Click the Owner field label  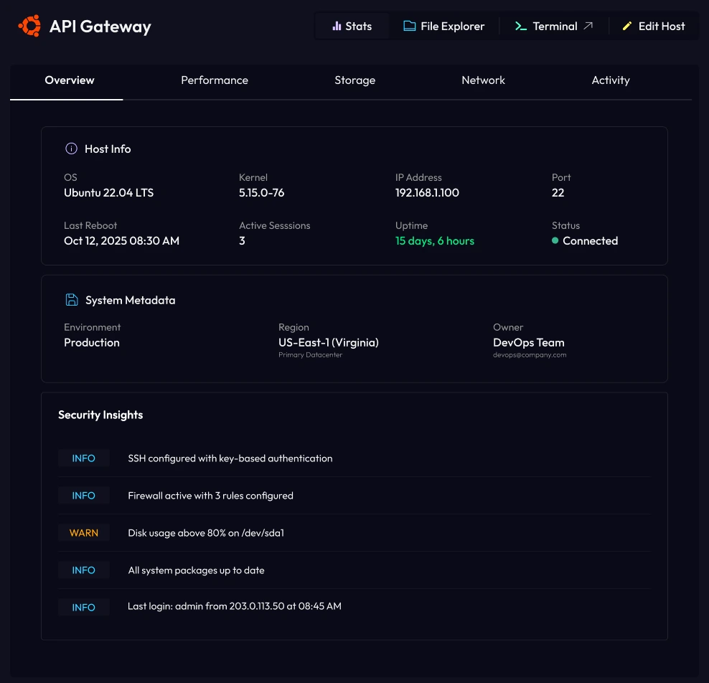pos(508,327)
